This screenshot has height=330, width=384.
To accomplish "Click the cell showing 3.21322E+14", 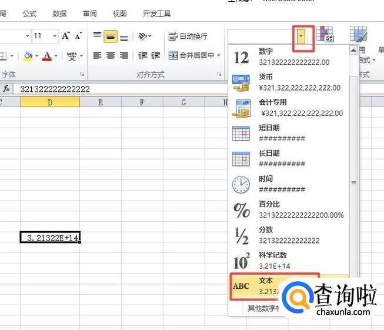I will 50,237.
